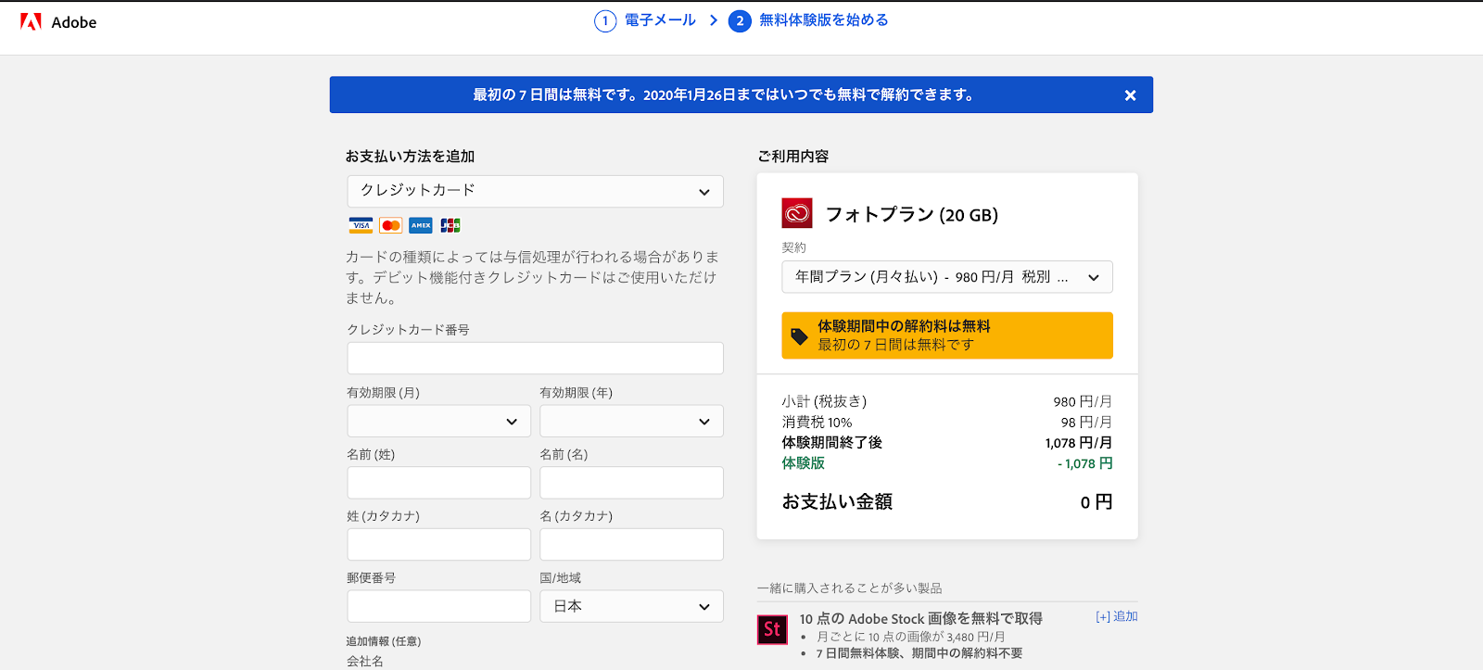
Task: Click the 小計 (税抜き) label
Action: (x=824, y=401)
